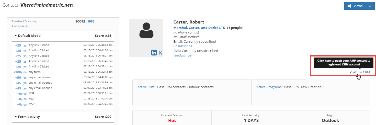Open the Views dropdown arrow

point(370,6)
